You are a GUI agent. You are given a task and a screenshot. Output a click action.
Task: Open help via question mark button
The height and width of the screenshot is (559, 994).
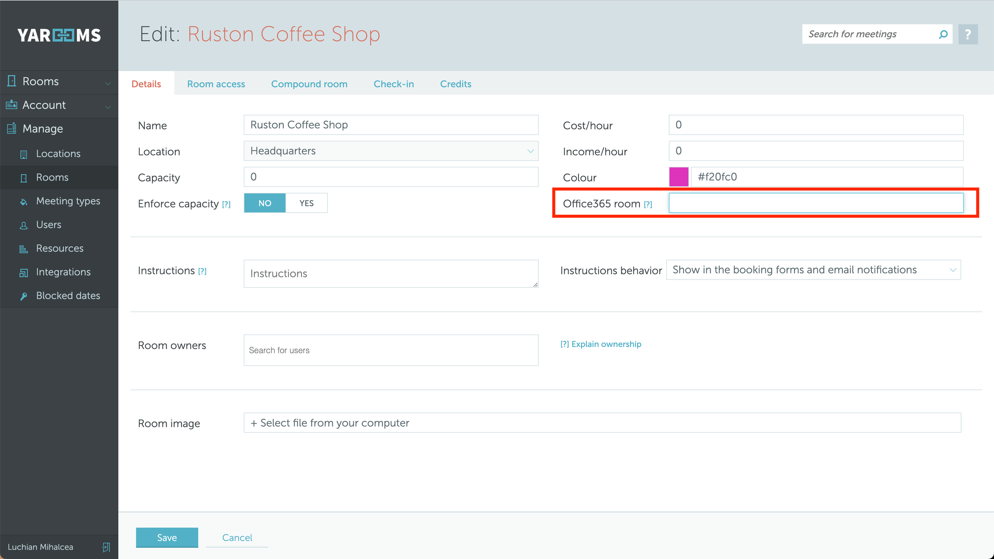(x=968, y=34)
